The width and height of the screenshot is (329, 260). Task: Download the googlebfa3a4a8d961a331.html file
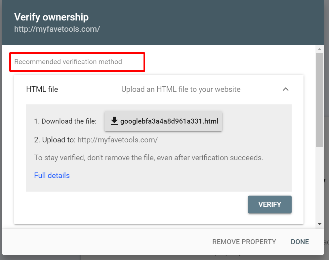(x=163, y=121)
